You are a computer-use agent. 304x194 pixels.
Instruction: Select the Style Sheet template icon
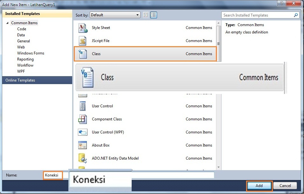pyautogui.click(x=82, y=28)
